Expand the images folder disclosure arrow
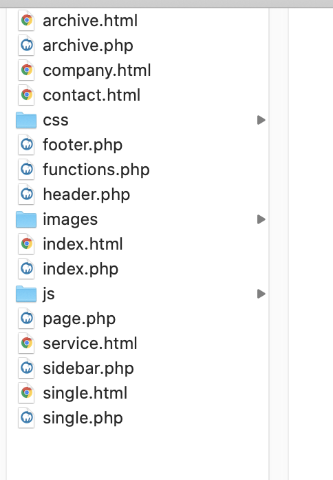Image resolution: width=333 pixels, height=480 pixels. [261, 219]
